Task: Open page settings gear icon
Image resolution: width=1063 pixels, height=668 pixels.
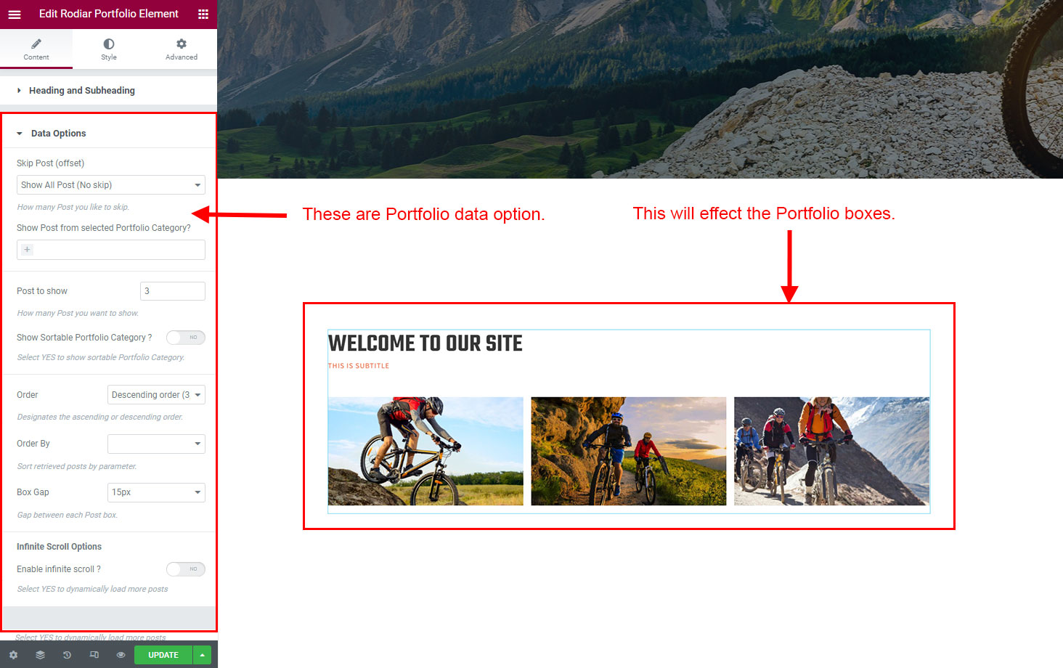Action: (x=13, y=655)
